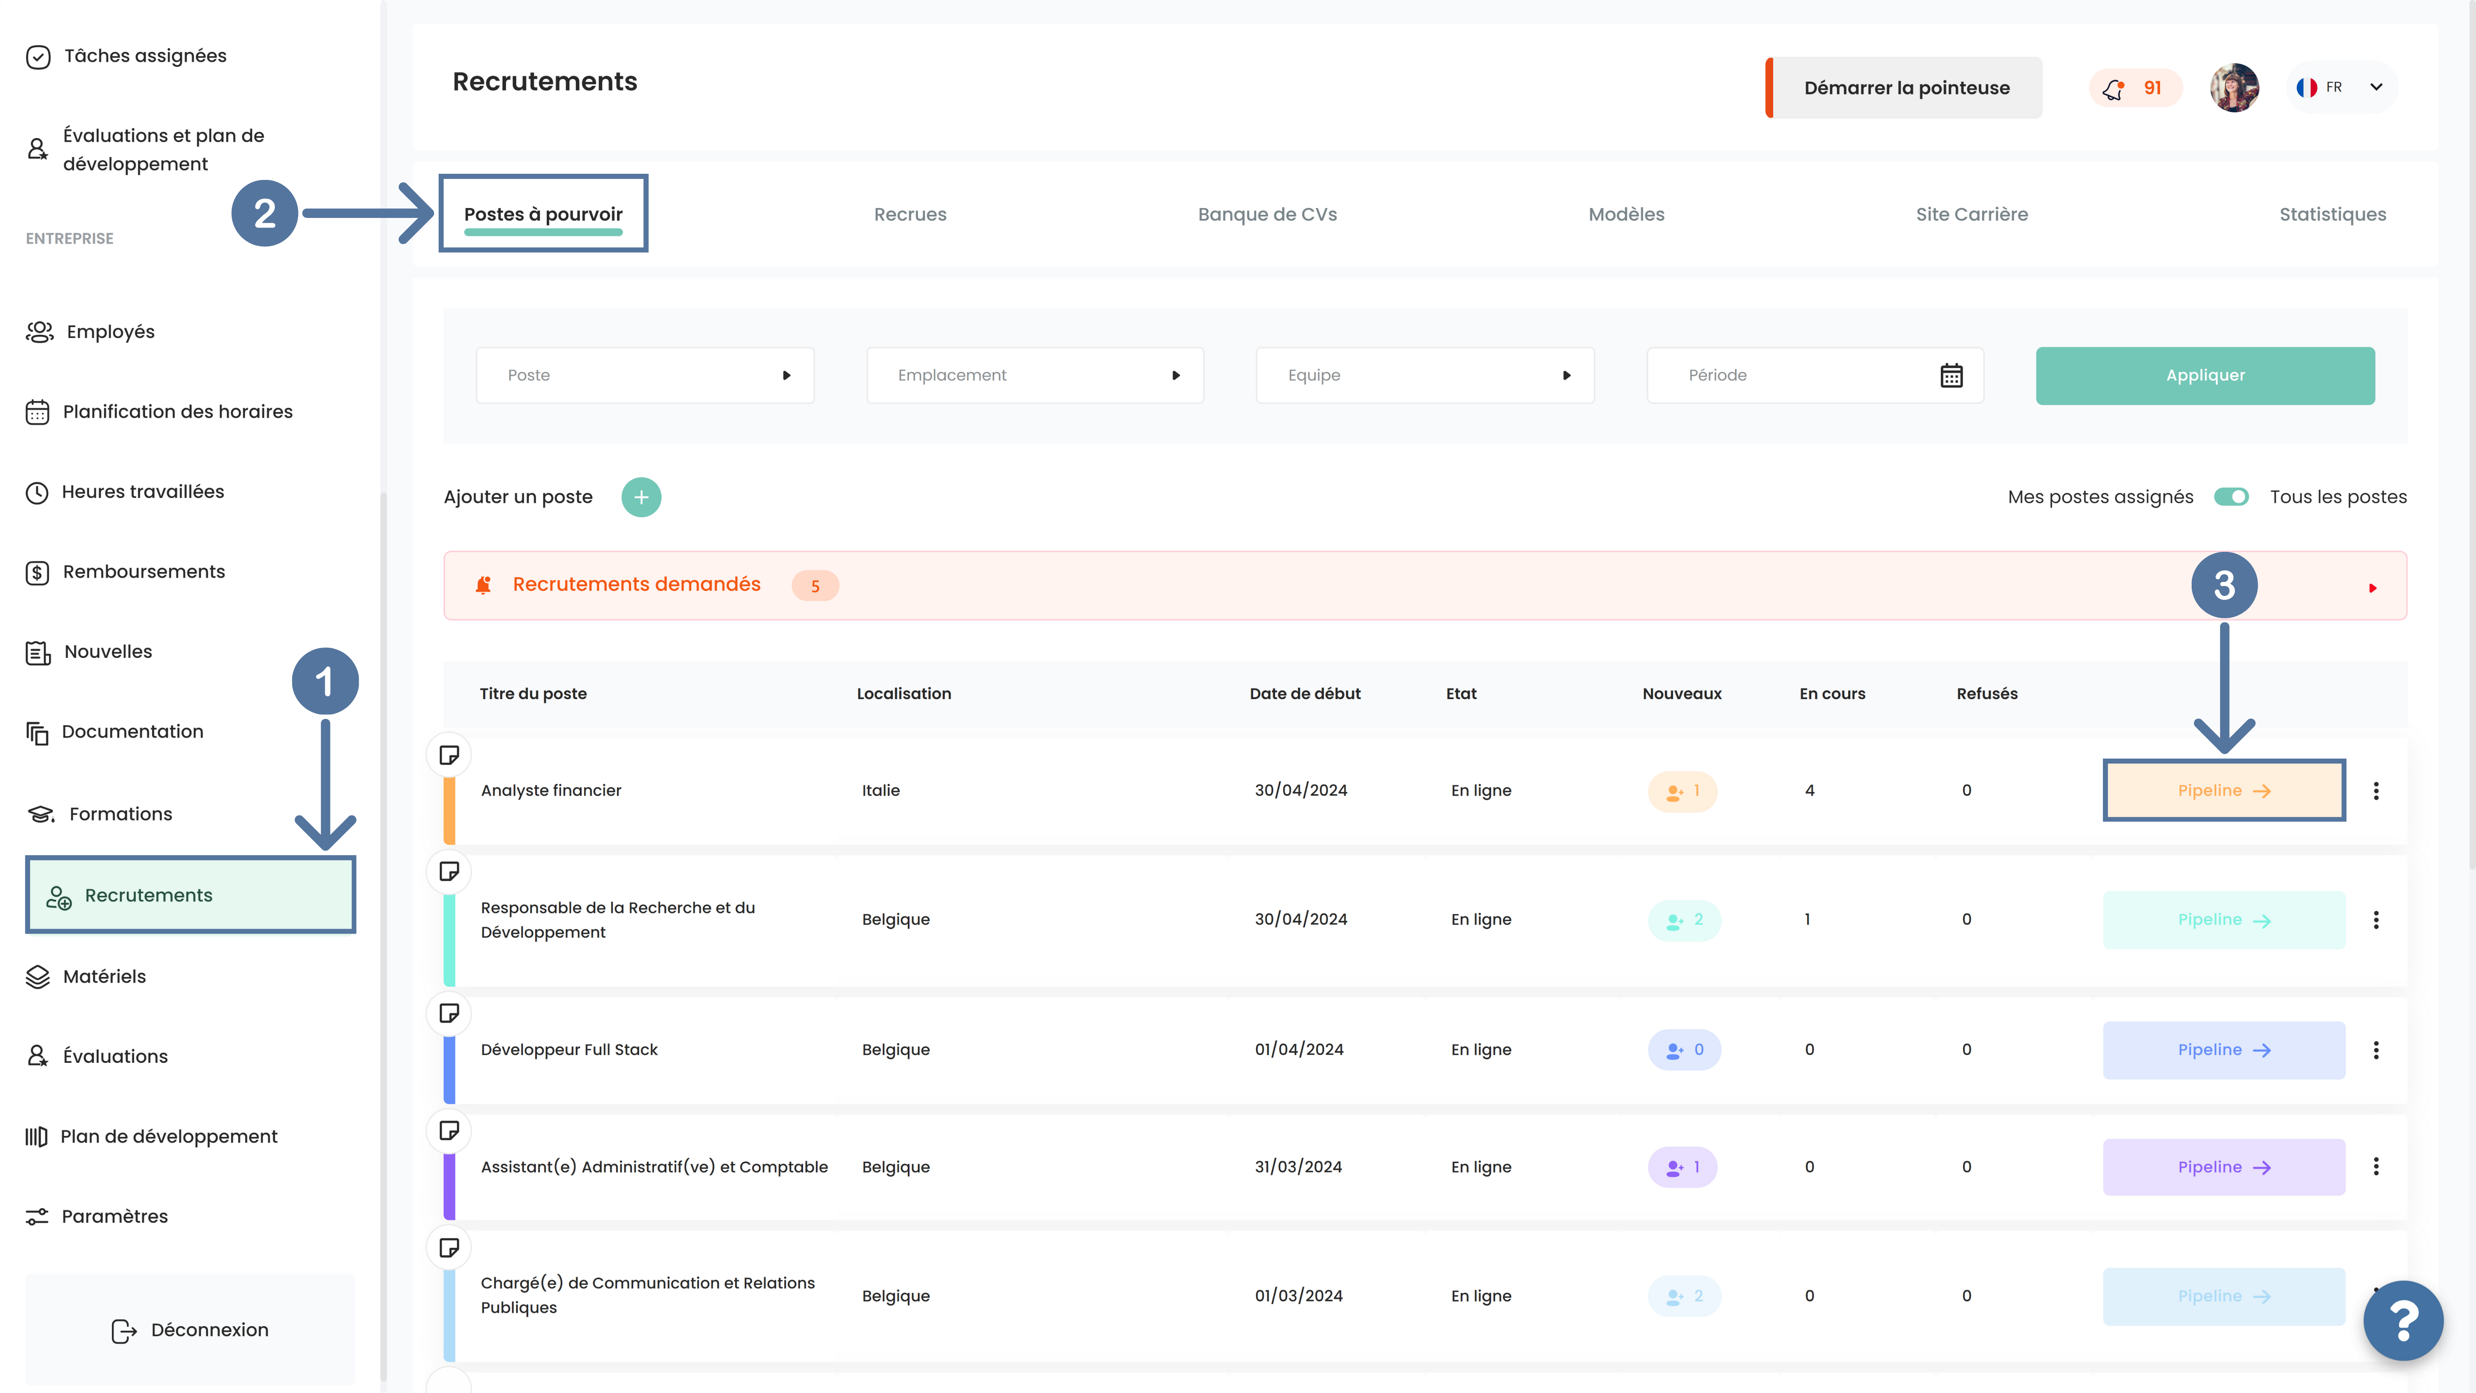Click the Période date field

coord(1816,376)
